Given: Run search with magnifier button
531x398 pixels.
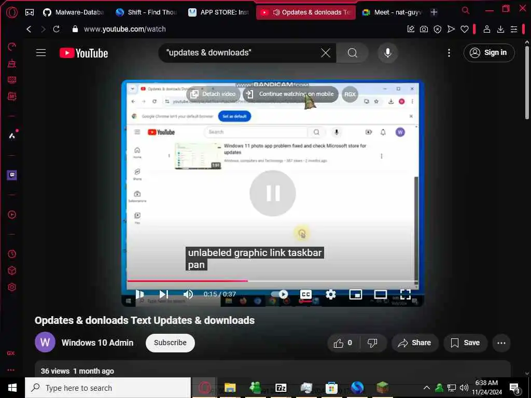Looking at the screenshot, I should click(x=352, y=53).
